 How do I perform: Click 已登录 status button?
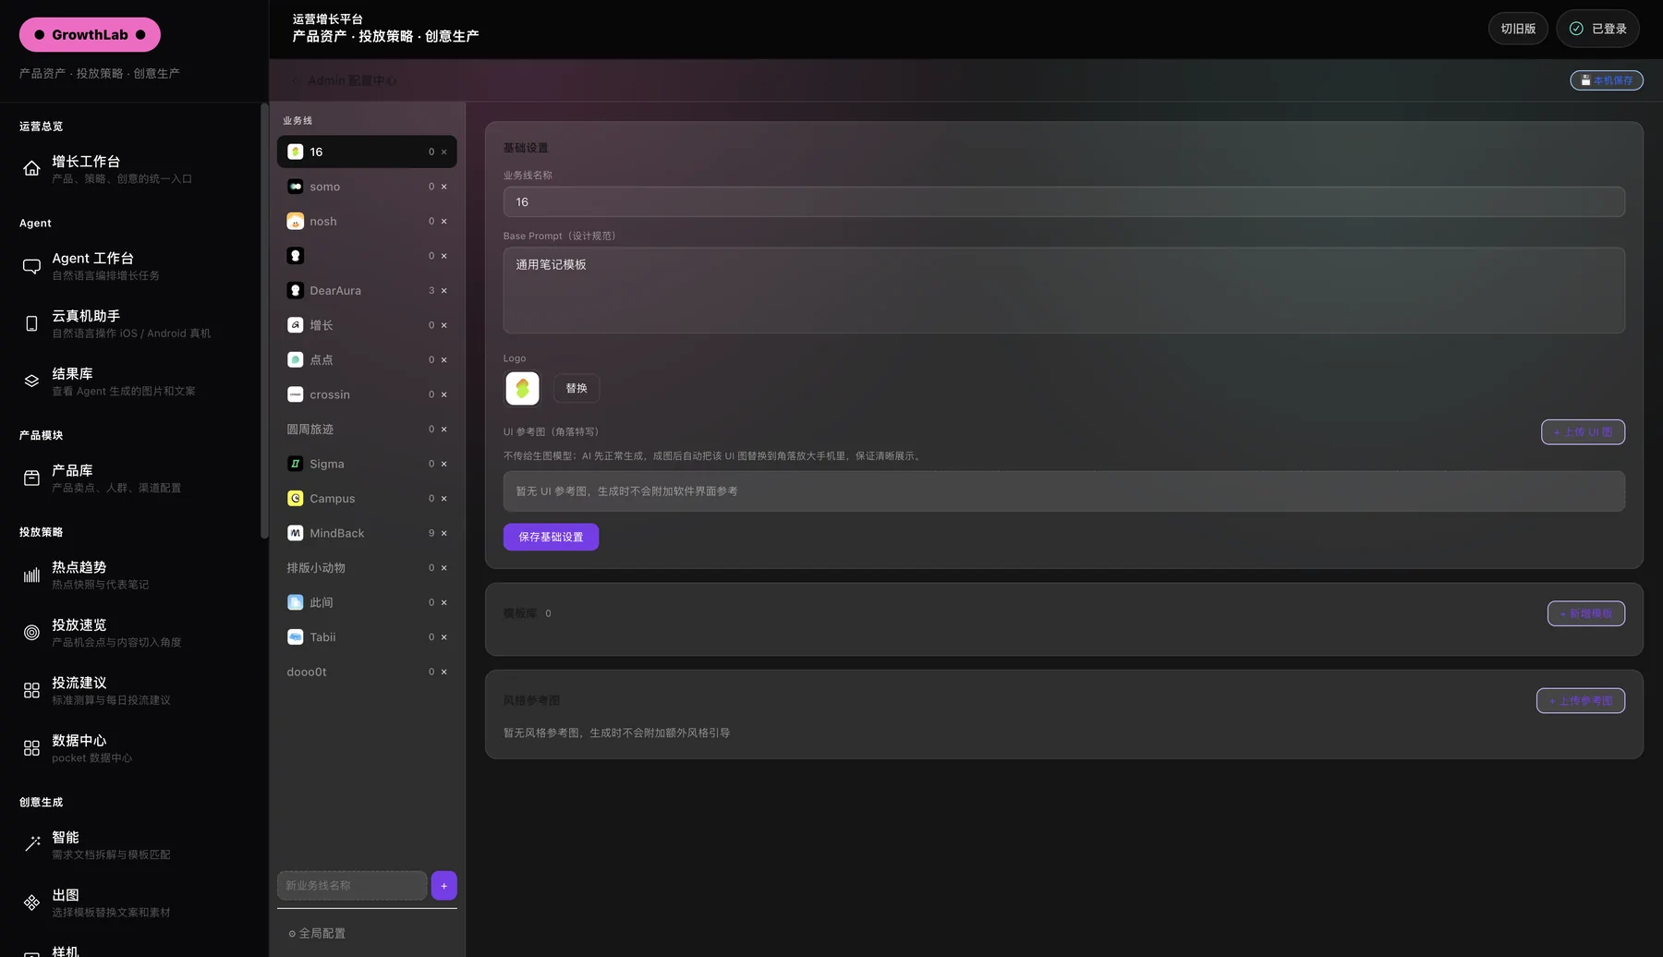coord(1598,29)
